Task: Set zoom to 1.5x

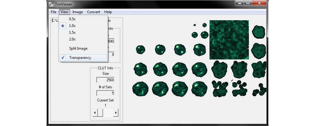Action: 83,32
